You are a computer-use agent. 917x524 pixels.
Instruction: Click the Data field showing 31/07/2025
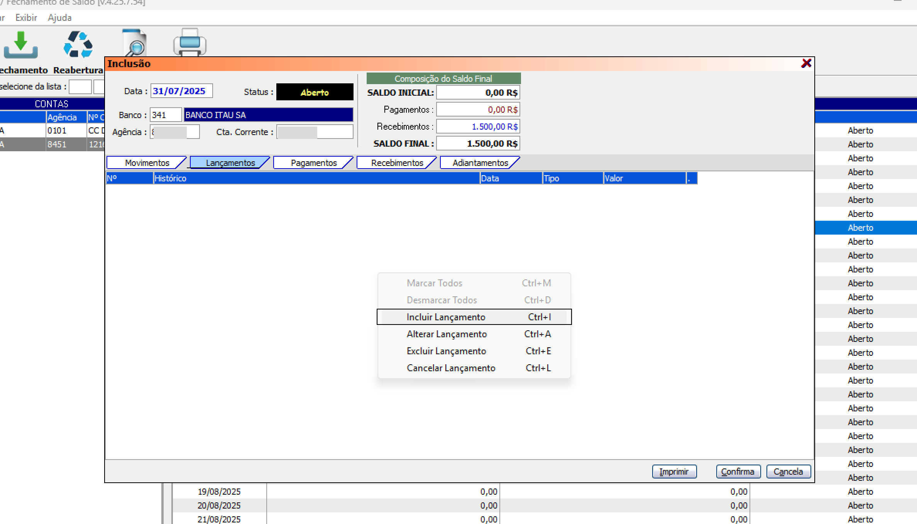181,91
